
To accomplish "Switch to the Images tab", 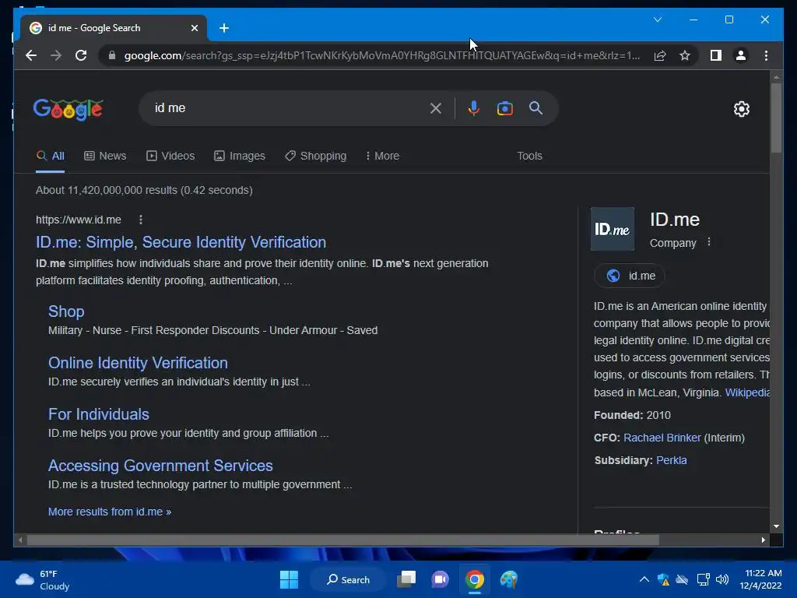I will 240,156.
